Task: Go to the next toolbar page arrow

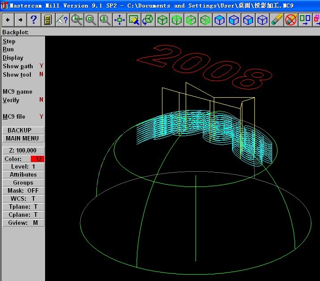Action: click(x=21, y=20)
